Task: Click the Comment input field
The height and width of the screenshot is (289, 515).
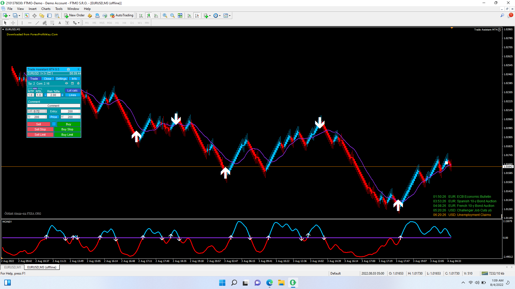Action: pyautogui.click(x=54, y=106)
